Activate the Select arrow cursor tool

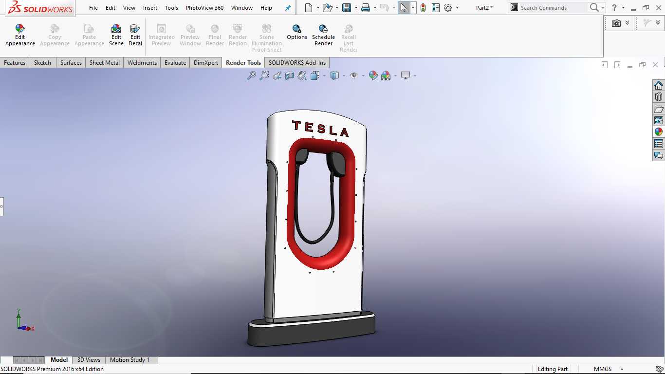click(x=404, y=8)
